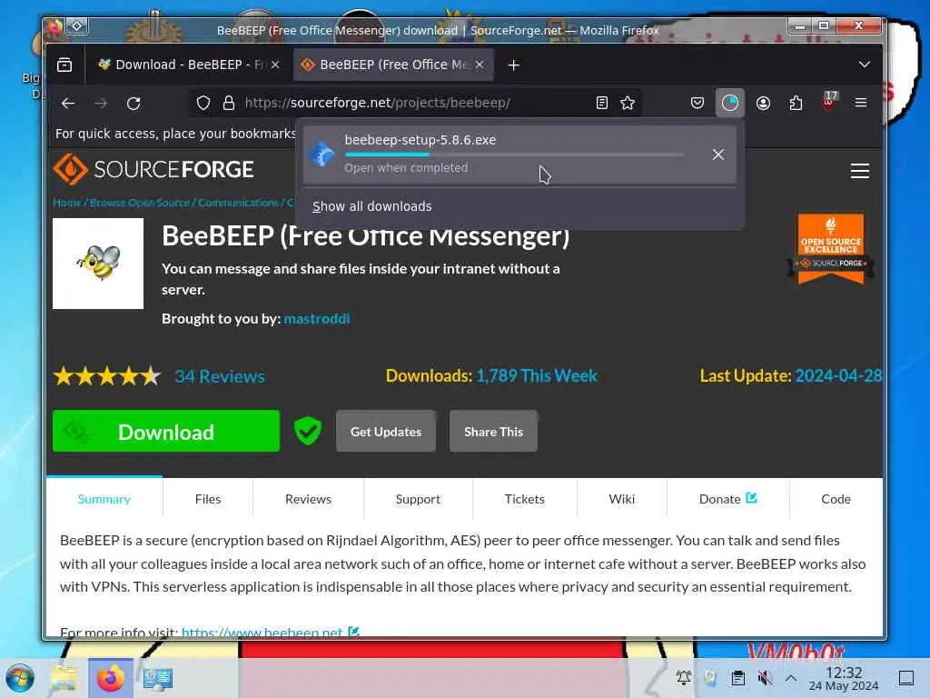This screenshot has height=698, width=930.
Task: Expand the system tray hidden icons chevron
Action: (x=791, y=678)
